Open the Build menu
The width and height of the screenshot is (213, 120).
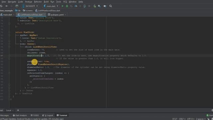[x=46, y=2]
